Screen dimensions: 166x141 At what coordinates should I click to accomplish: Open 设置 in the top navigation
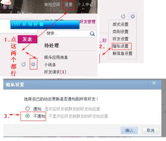tap(68, 5)
